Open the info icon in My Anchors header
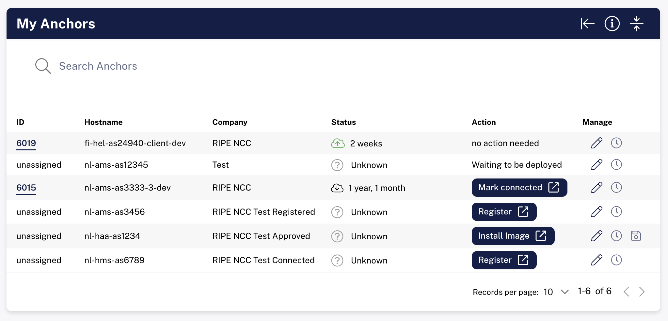 coord(612,24)
